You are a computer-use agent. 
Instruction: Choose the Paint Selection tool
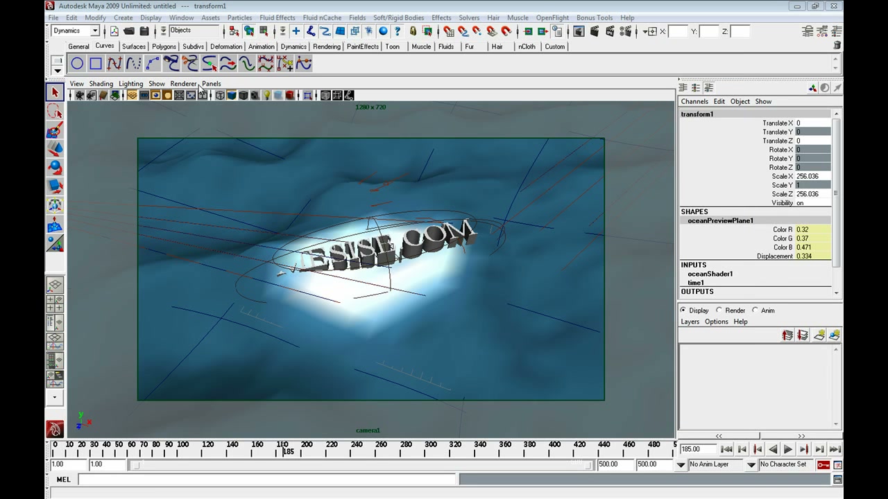click(x=55, y=130)
